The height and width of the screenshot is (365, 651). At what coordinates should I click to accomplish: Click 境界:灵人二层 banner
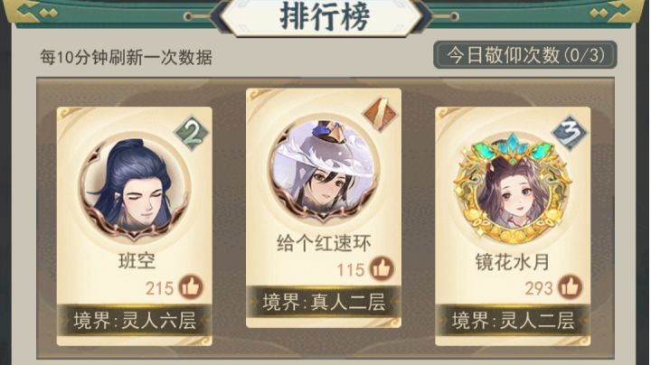pyautogui.click(x=513, y=320)
